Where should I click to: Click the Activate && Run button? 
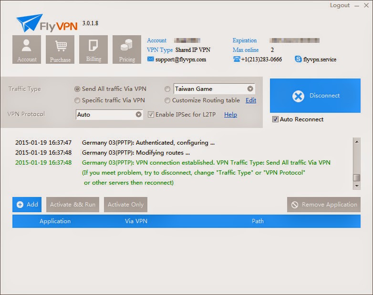click(x=73, y=204)
